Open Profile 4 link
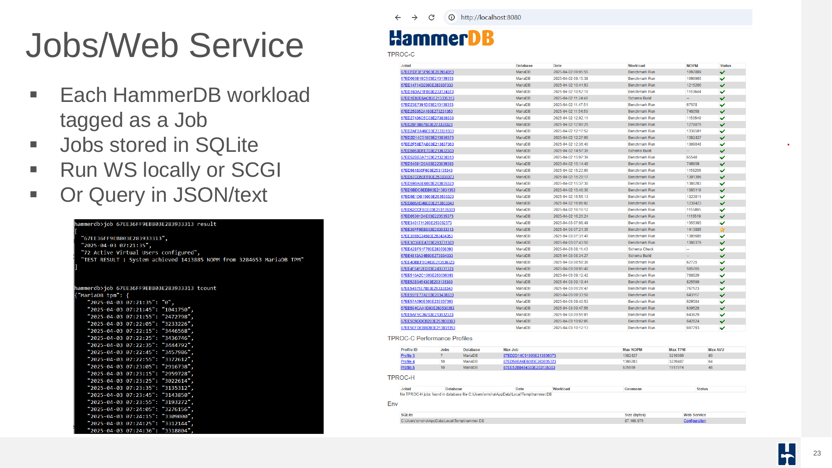This screenshot has height=468, width=832. [408, 362]
